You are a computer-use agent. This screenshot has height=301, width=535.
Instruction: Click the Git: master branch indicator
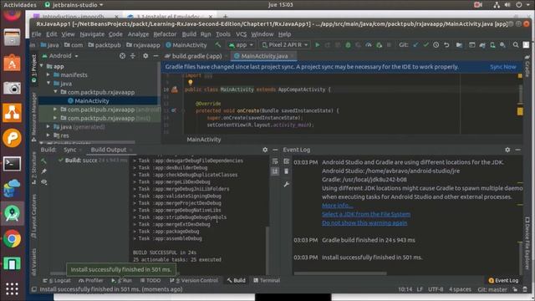pyautogui.click(x=492, y=289)
